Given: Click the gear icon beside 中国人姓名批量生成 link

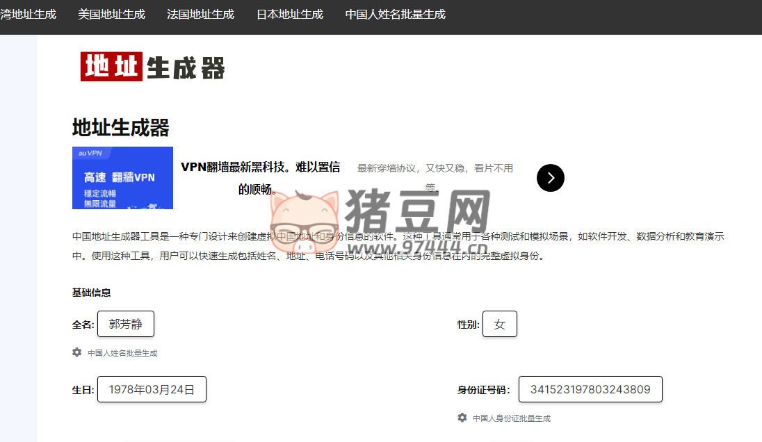Looking at the screenshot, I should (76, 352).
